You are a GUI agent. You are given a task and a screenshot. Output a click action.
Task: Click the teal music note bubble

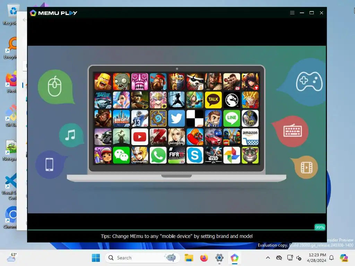(71, 135)
